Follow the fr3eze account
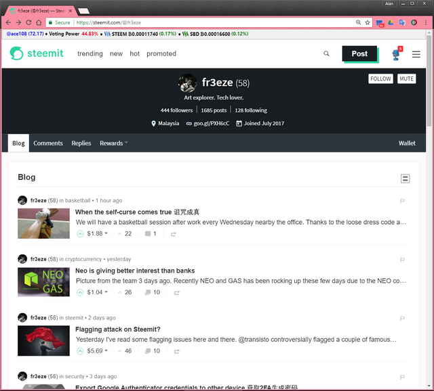 pyautogui.click(x=380, y=78)
